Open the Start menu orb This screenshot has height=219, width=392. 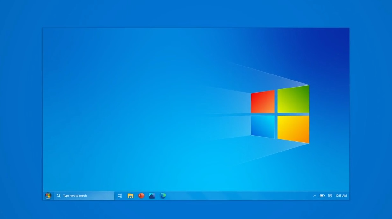[48, 195]
